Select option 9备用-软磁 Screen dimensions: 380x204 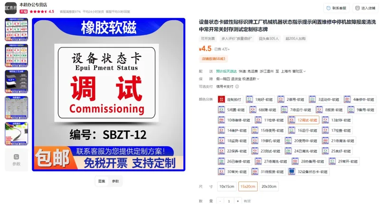[x=361, y=110]
